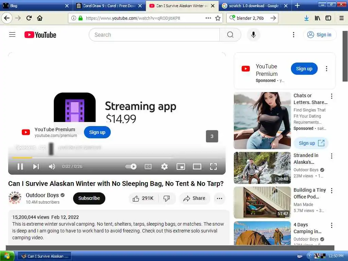Open the Outdoor Boys channel avatar
This screenshot has height=261, width=348.
pos(15,198)
